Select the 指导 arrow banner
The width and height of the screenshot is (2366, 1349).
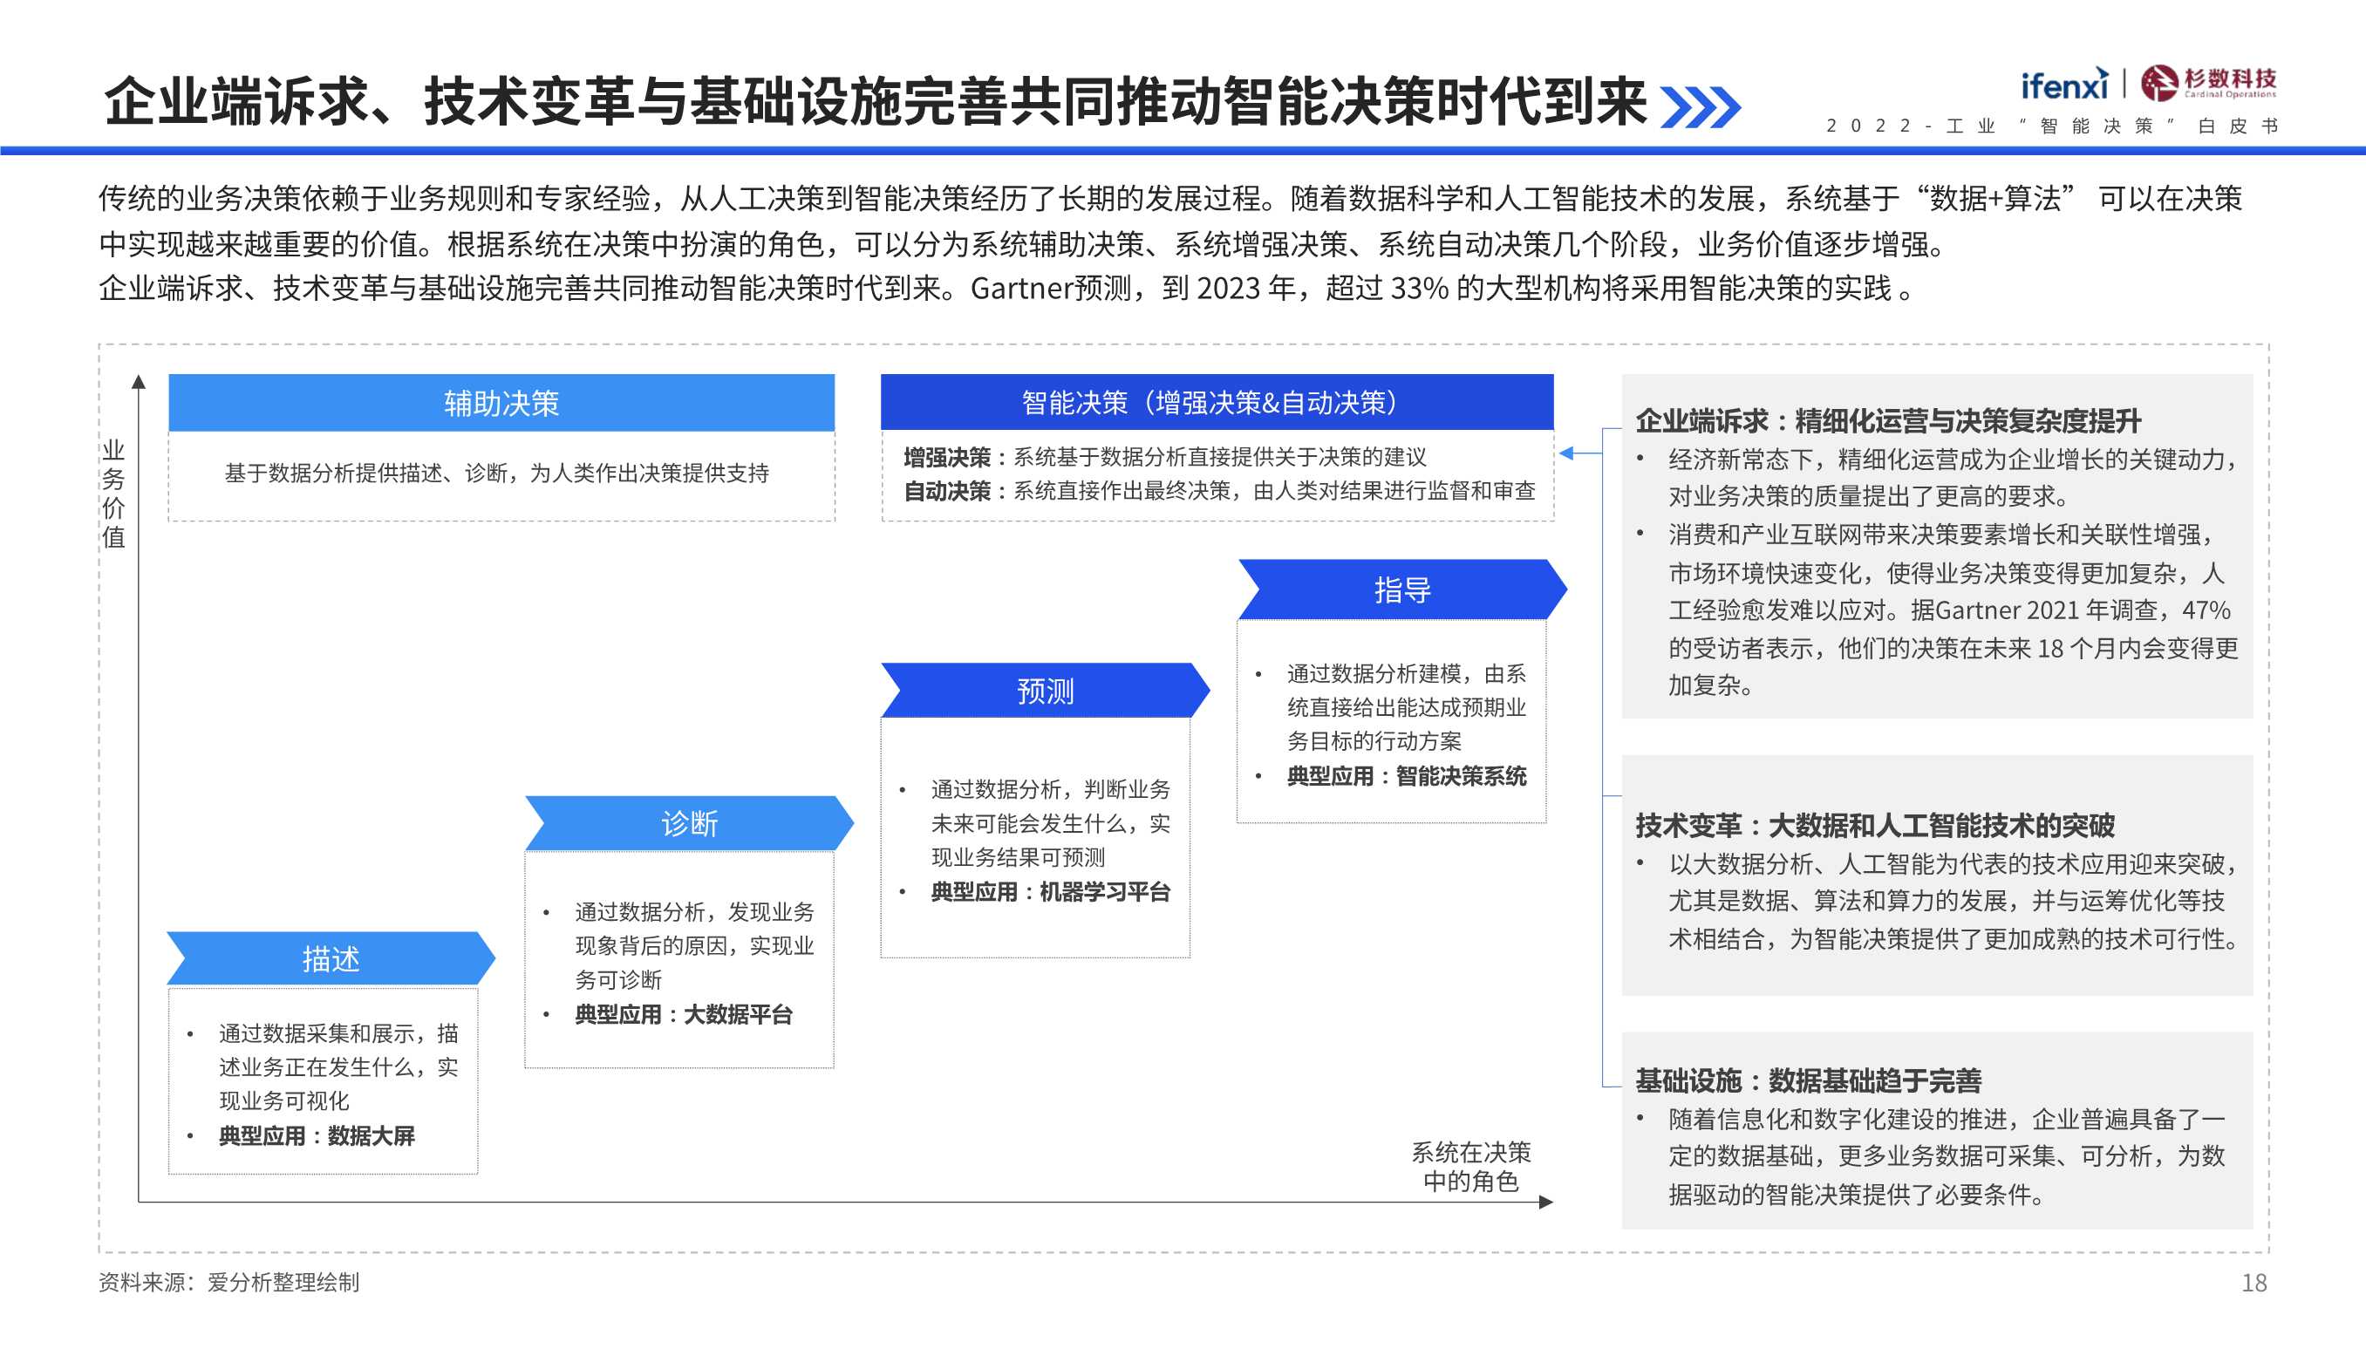click(1402, 589)
